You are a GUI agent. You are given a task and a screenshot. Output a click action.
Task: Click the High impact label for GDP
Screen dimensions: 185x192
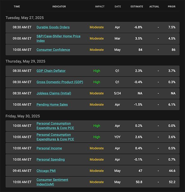point(97,82)
